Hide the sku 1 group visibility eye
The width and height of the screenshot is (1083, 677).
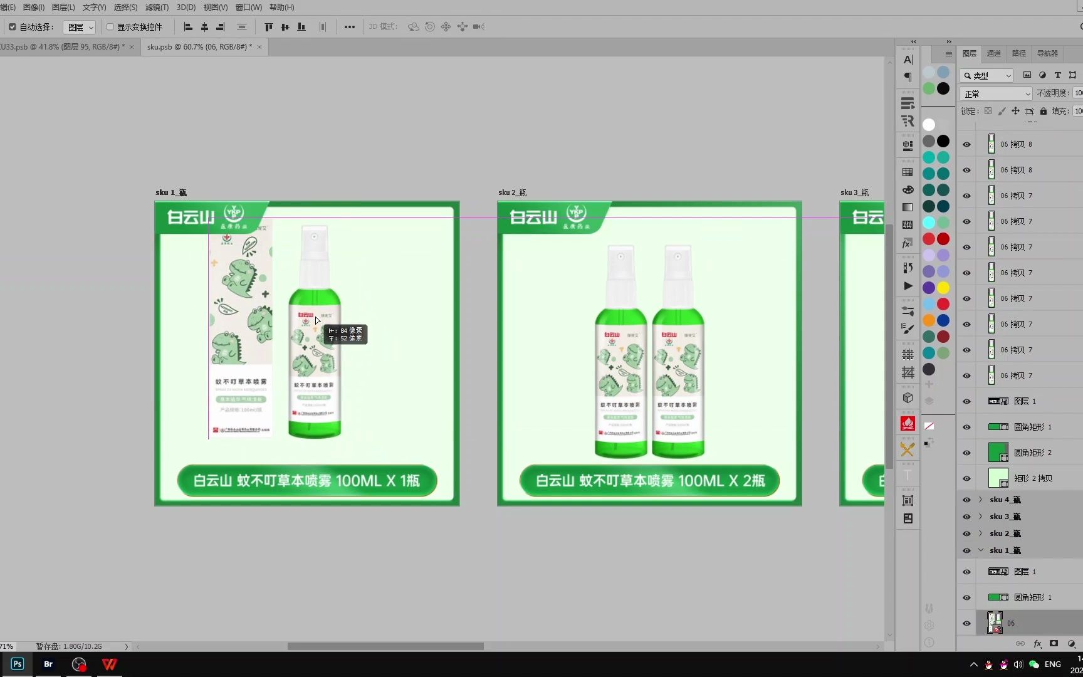(x=966, y=550)
